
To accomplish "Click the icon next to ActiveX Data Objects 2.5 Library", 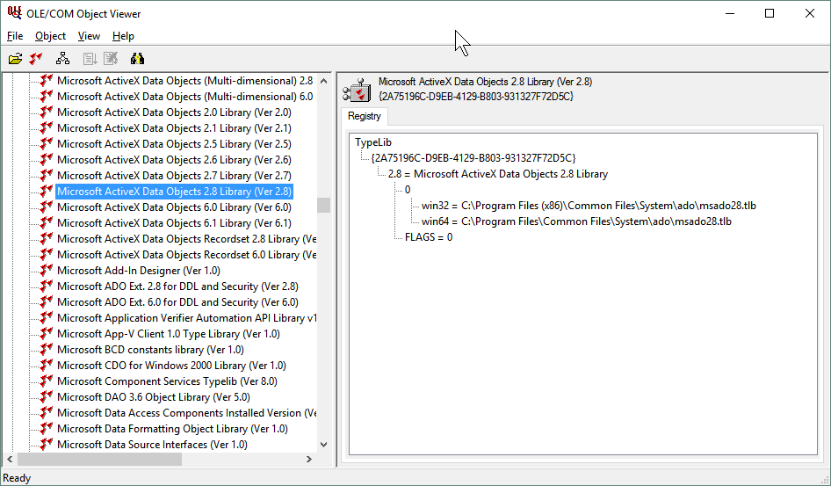I will click(x=47, y=143).
